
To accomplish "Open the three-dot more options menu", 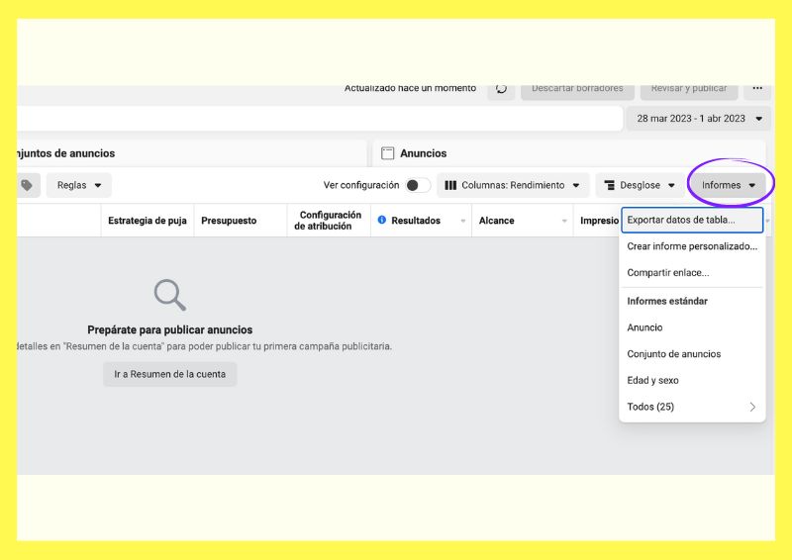I will click(x=757, y=88).
